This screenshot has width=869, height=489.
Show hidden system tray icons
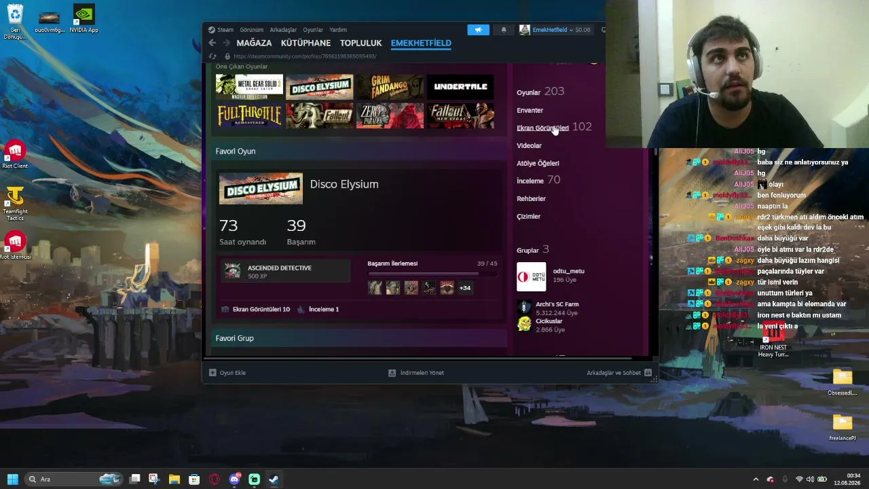pyautogui.click(x=756, y=479)
